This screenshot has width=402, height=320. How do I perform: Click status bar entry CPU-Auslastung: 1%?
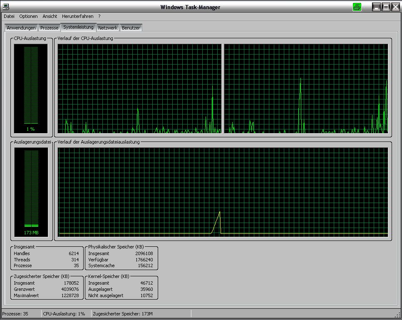click(64, 314)
